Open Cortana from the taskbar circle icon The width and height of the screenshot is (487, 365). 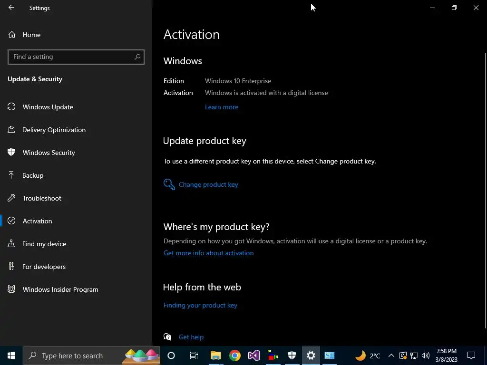[x=171, y=355]
